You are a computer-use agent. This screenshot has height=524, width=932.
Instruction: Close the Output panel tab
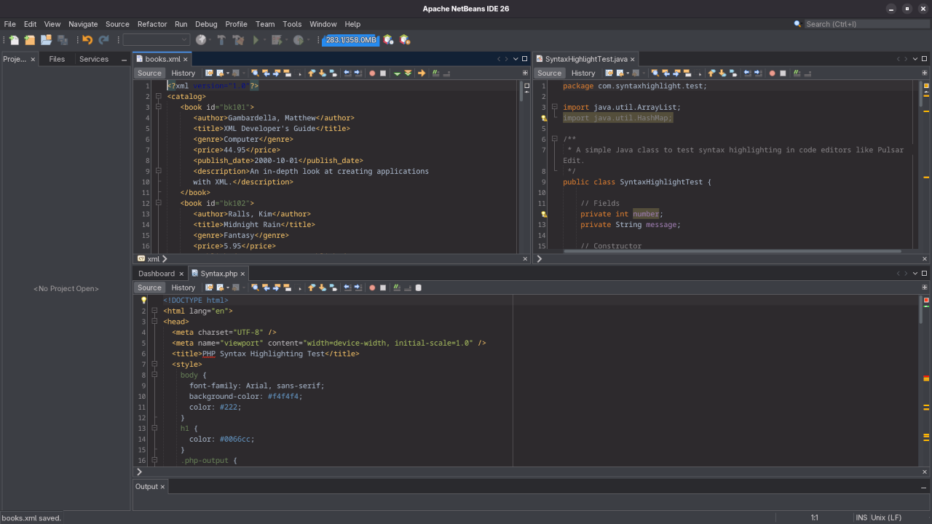click(x=162, y=486)
